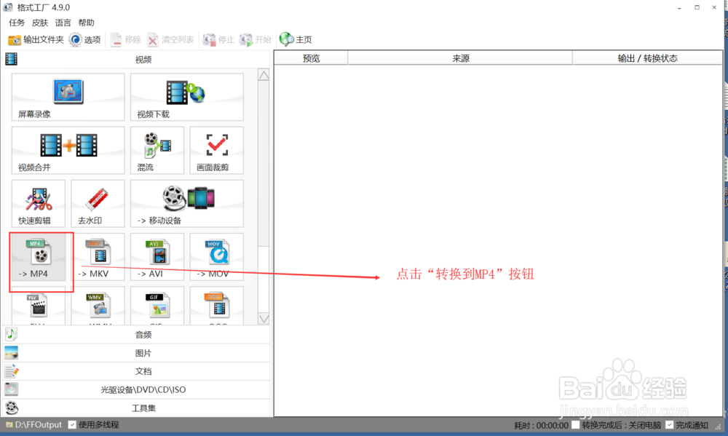Toggle 完成通知 completion notification checkbox
Screen dimensions: 728x436
(670, 424)
